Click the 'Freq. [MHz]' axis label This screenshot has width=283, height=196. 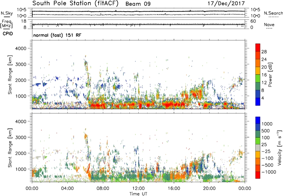coord(6,24)
